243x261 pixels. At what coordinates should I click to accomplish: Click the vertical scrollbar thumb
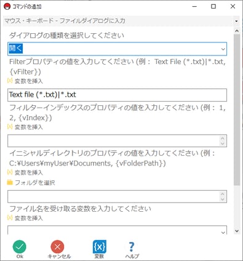click(237, 110)
